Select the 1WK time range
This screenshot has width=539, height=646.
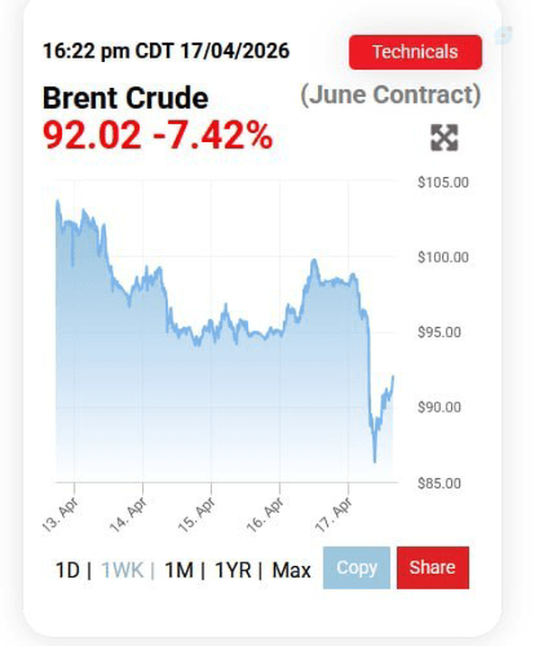tap(122, 571)
